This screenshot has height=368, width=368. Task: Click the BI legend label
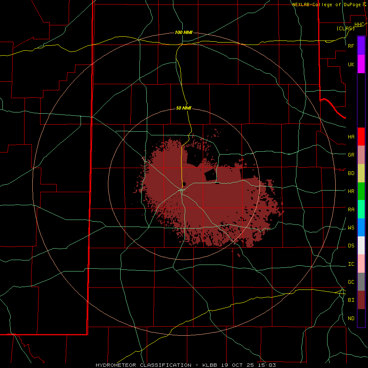351,300
